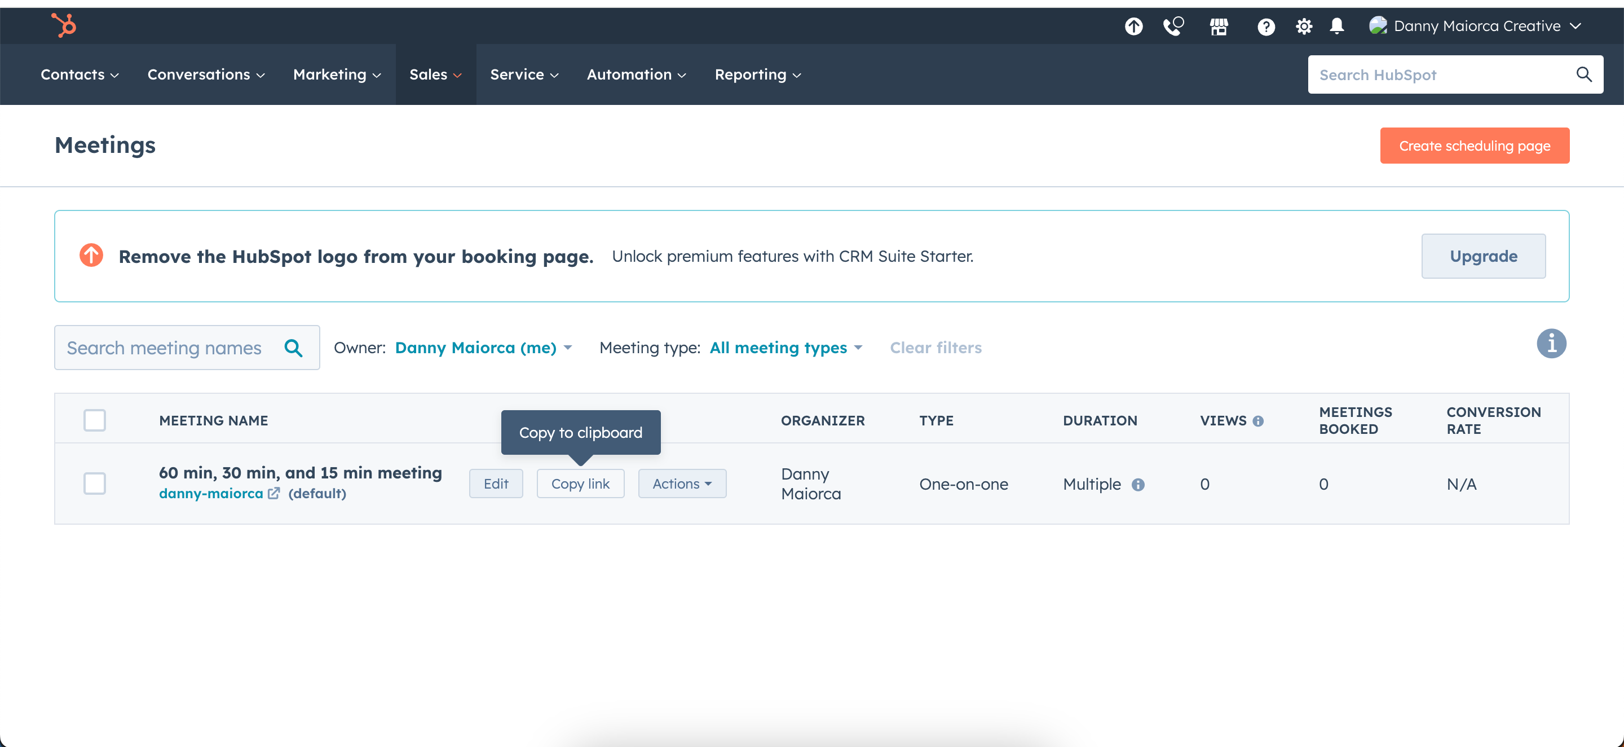Select the checkbox for the 60 min meeting row
1624x747 pixels.
[95, 484]
